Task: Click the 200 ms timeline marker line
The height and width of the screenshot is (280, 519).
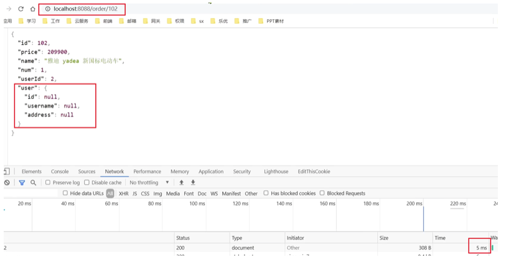Action: pos(423,218)
